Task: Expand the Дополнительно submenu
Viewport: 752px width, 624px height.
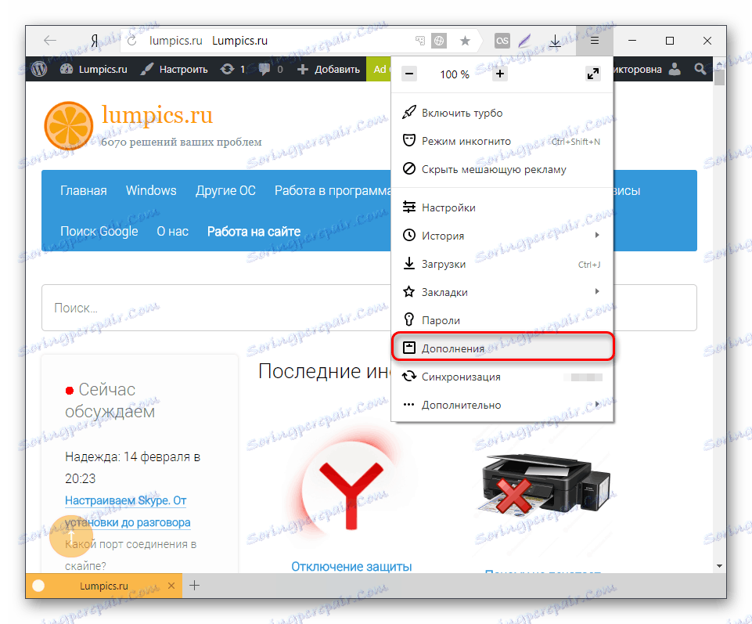Action: point(502,405)
